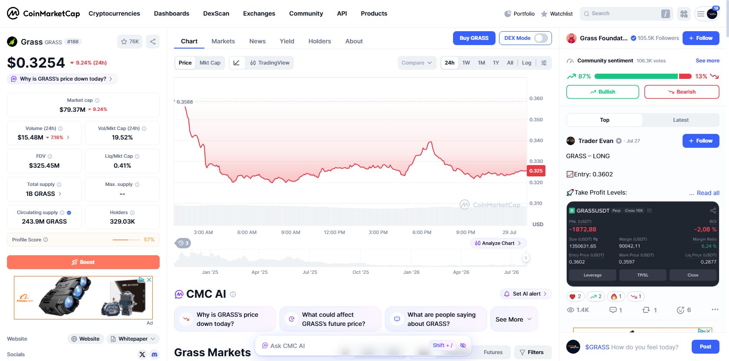
Task: Select the 1M time range
Action: point(481,63)
